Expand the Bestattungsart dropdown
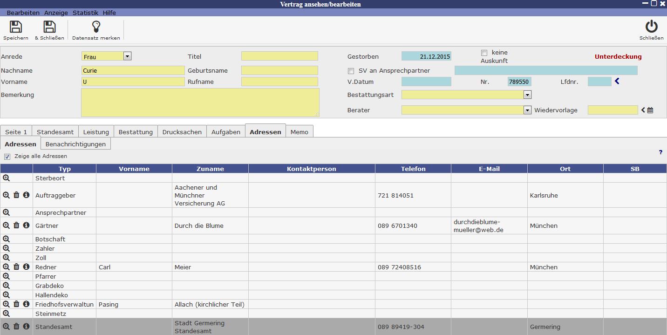The height and width of the screenshot is (335, 667). pos(527,95)
